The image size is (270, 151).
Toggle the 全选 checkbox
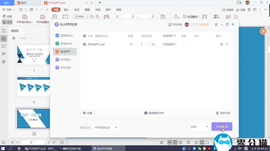click(84, 36)
